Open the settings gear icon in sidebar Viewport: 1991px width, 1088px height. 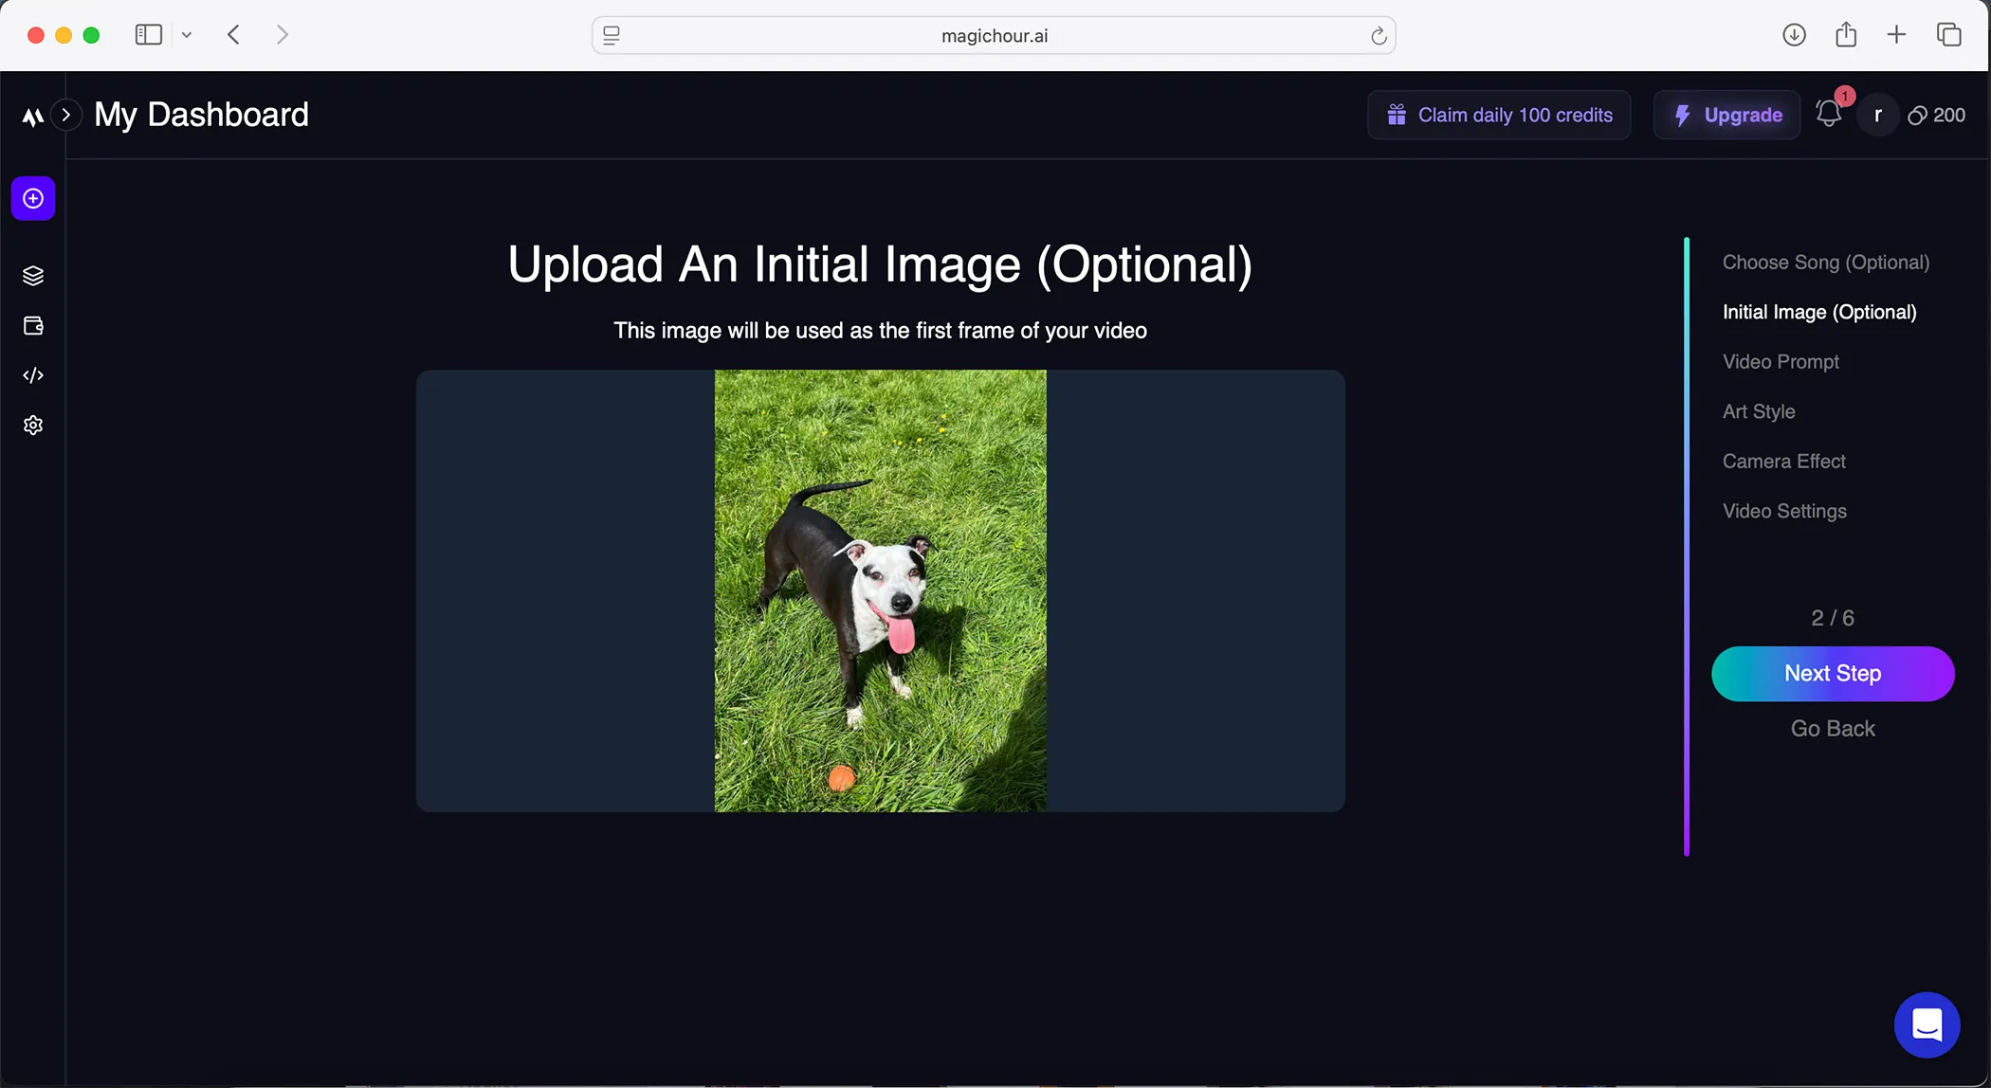pos(33,426)
